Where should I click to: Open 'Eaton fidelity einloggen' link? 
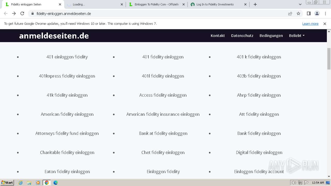(x=67, y=172)
